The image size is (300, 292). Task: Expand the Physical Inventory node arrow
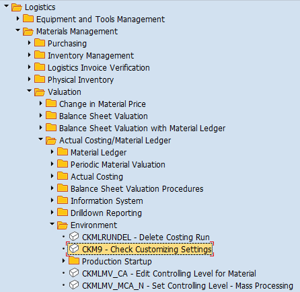pyautogui.click(x=30, y=79)
